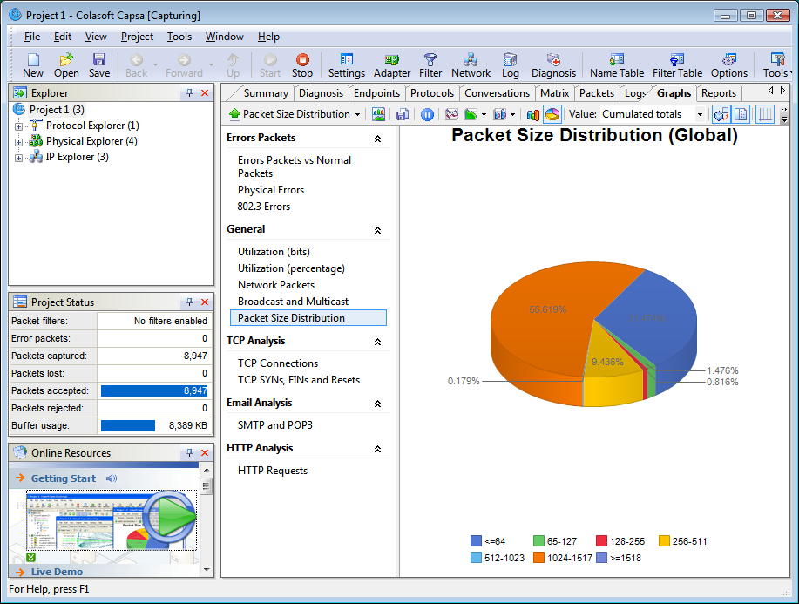Select the bar chart type icon
799x604 pixels.
click(x=500, y=114)
